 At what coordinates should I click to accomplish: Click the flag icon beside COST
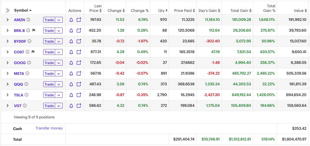point(33,52)
